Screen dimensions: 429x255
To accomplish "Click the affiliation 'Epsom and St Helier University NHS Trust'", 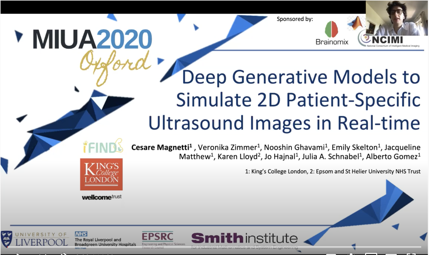I will click(x=368, y=172).
